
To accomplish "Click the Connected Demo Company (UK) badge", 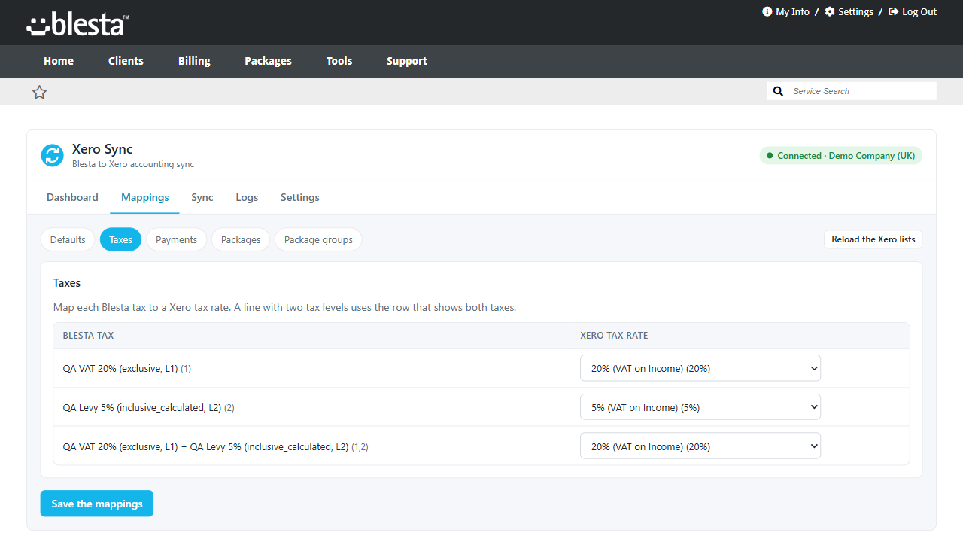I will point(841,156).
